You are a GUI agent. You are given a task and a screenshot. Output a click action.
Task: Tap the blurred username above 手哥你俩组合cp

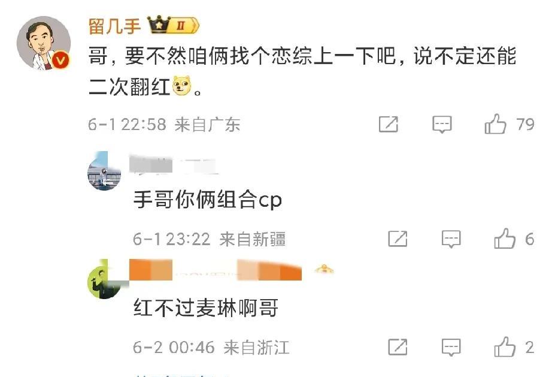pyautogui.click(x=174, y=165)
